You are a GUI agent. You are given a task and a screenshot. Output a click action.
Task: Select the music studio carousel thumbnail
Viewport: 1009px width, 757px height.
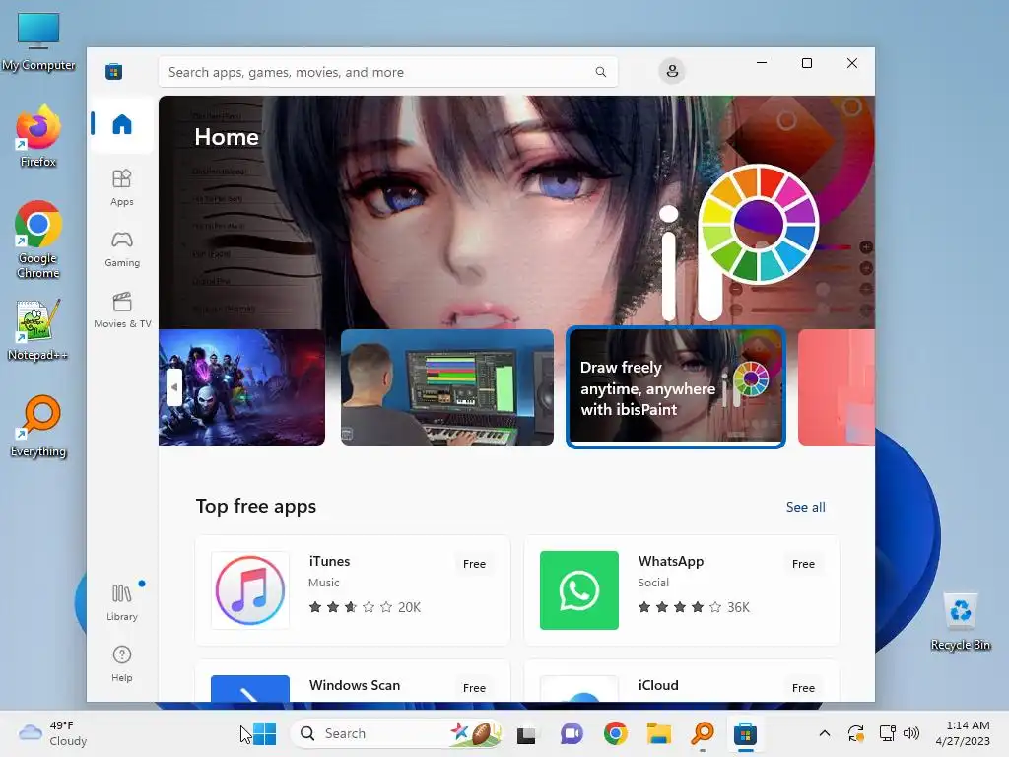pos(447,387)
